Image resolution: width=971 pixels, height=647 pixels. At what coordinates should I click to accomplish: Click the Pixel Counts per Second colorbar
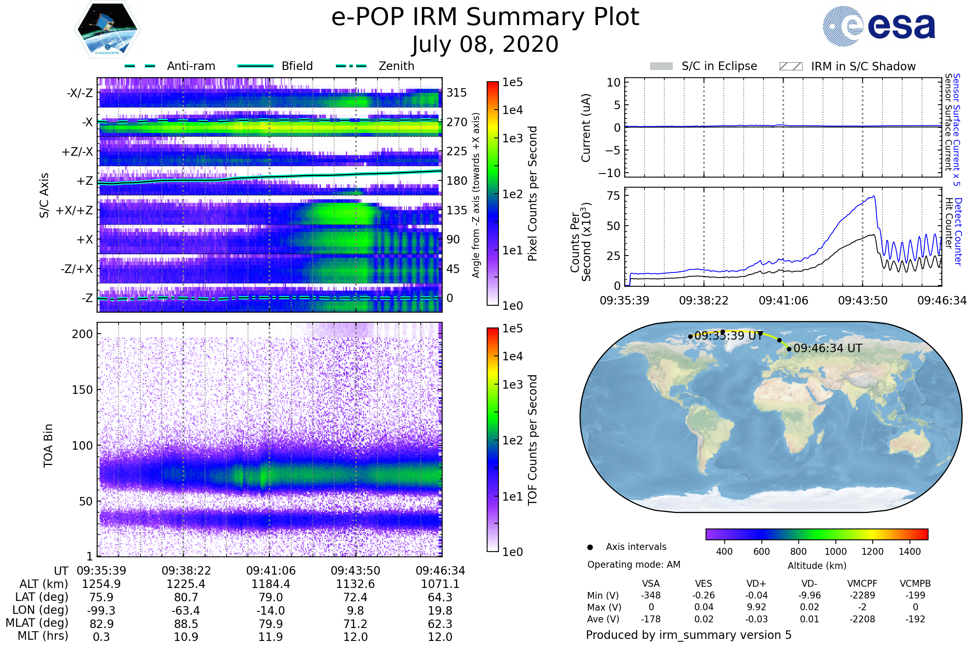(492, 193)
